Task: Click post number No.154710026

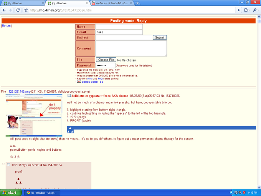Action: (x=170, y=96)
